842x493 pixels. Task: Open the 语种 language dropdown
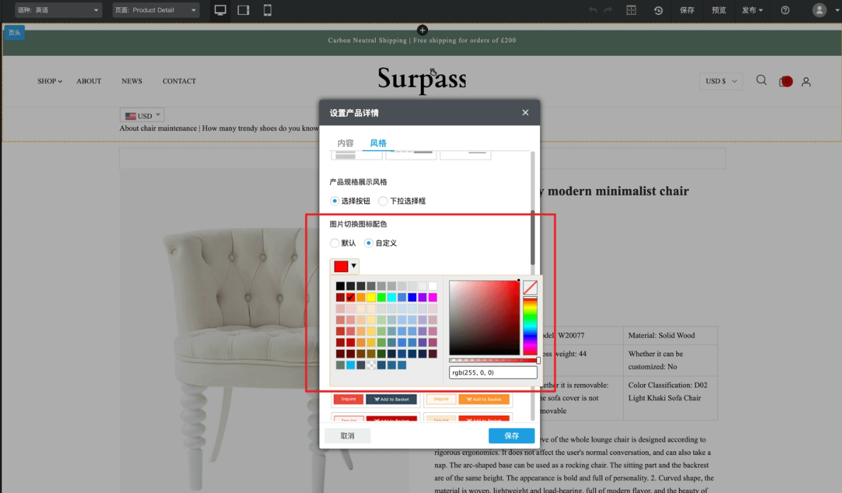click(58, 10)
